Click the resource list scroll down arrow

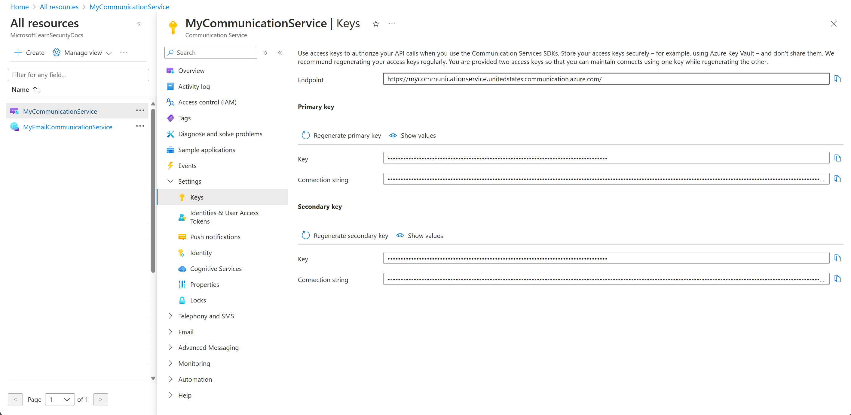coord(153,378)
